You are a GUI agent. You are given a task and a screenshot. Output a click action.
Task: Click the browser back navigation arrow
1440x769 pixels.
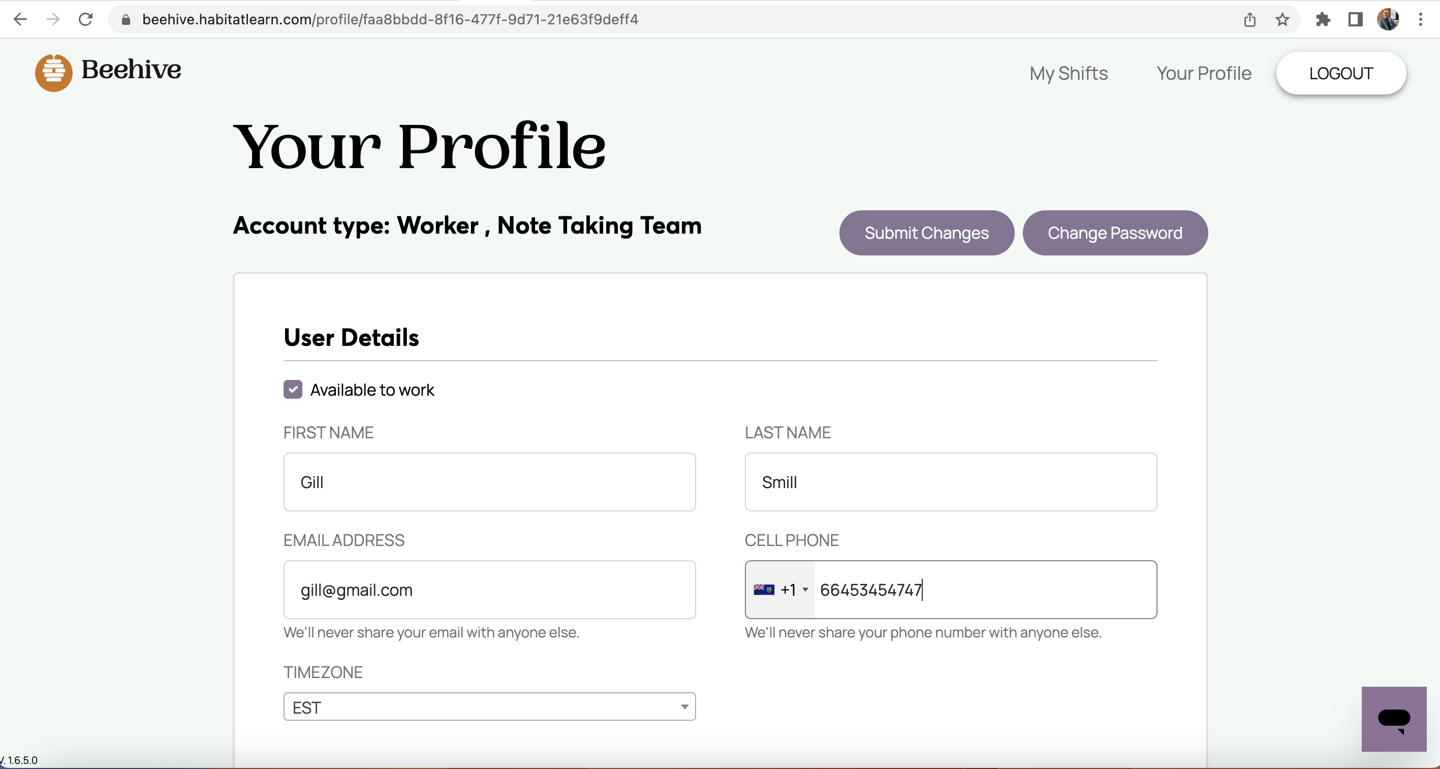pyautogui.click(x=20, y=19)
